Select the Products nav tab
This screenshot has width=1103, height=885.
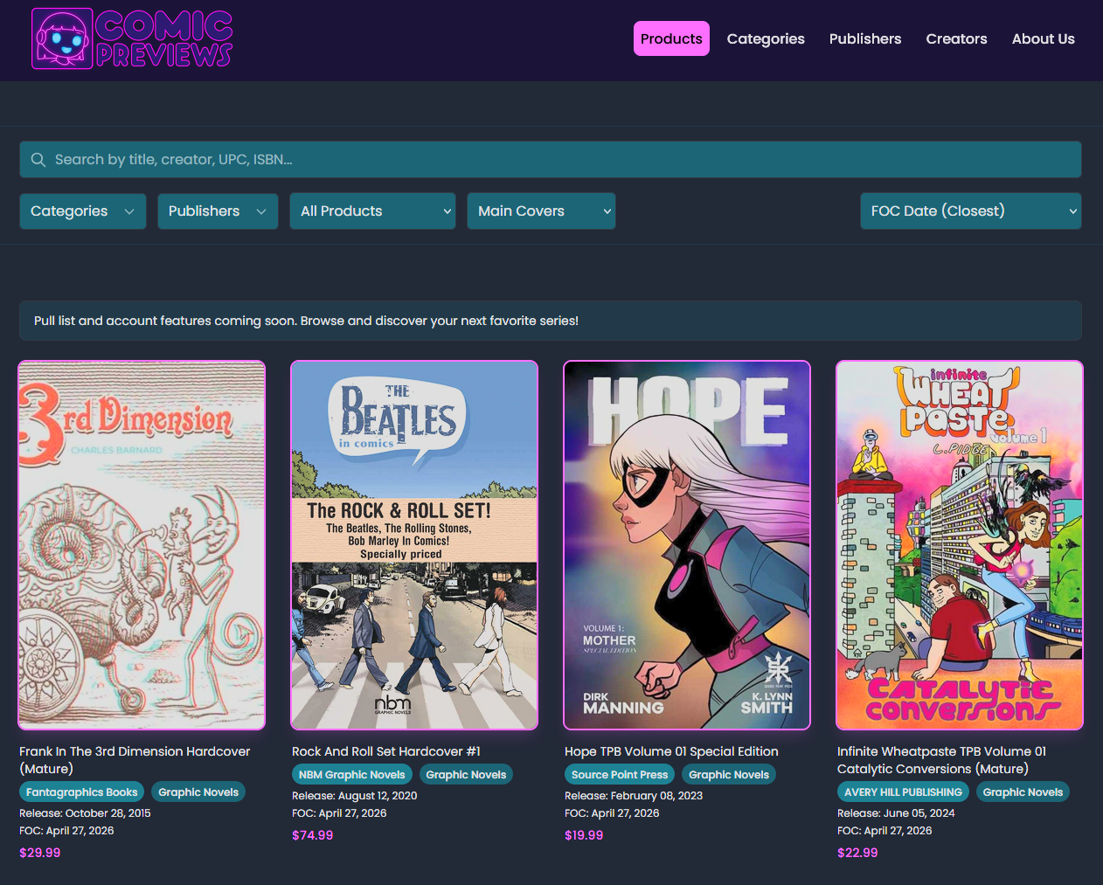tap(671, 38)
